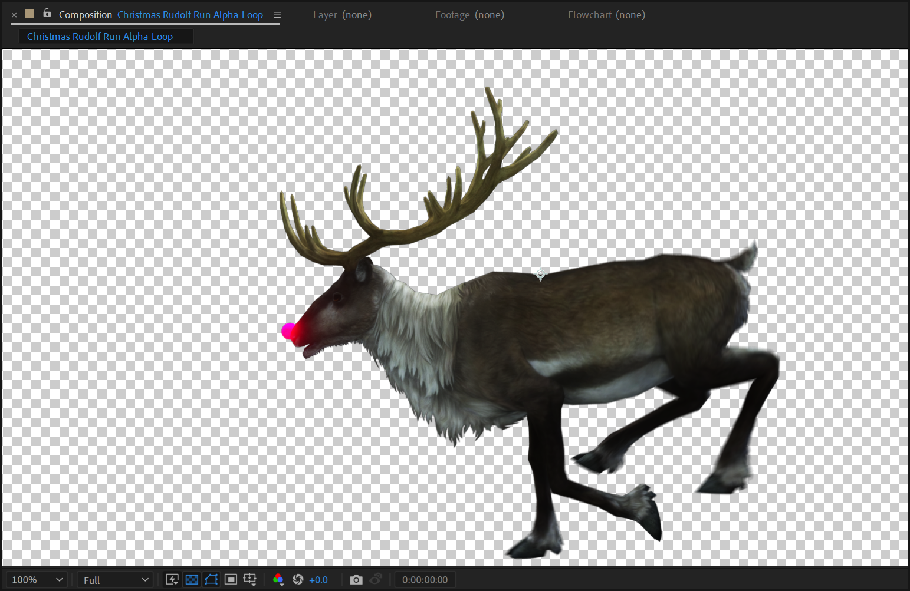Select composition name Christmas Rudolf Run Alpha Loop in panel header
Viewport: 910px width, 591px height.
190,15
